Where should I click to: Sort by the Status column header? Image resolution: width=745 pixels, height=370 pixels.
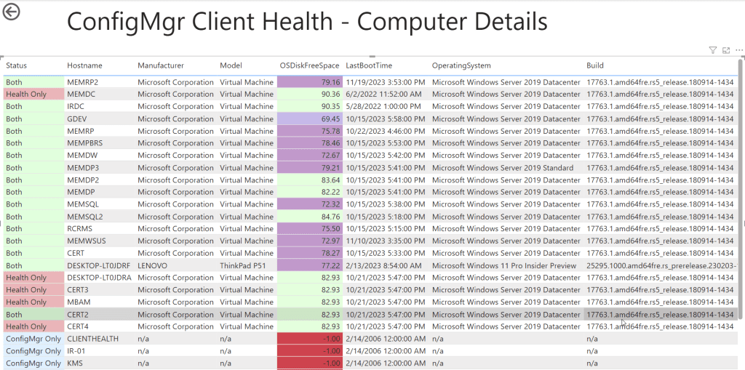[16, 65]
